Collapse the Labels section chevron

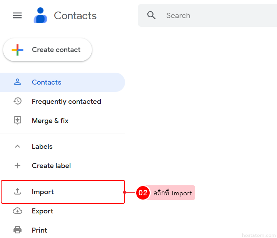tap(17, 146)
